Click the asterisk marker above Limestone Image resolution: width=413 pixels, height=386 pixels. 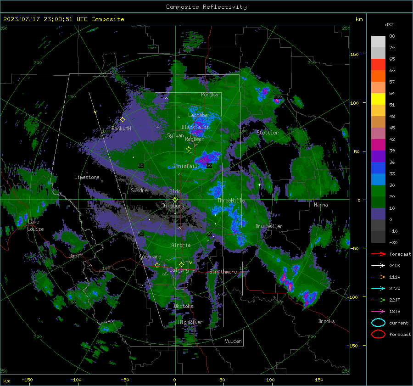[87, 173]
